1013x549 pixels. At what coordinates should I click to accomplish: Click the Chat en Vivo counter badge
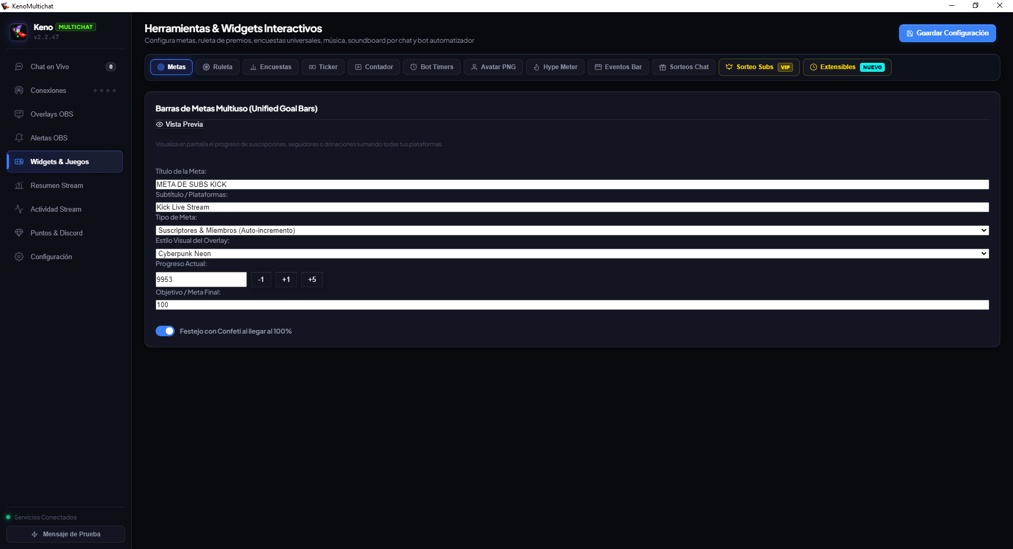click(x=111, y=67)
